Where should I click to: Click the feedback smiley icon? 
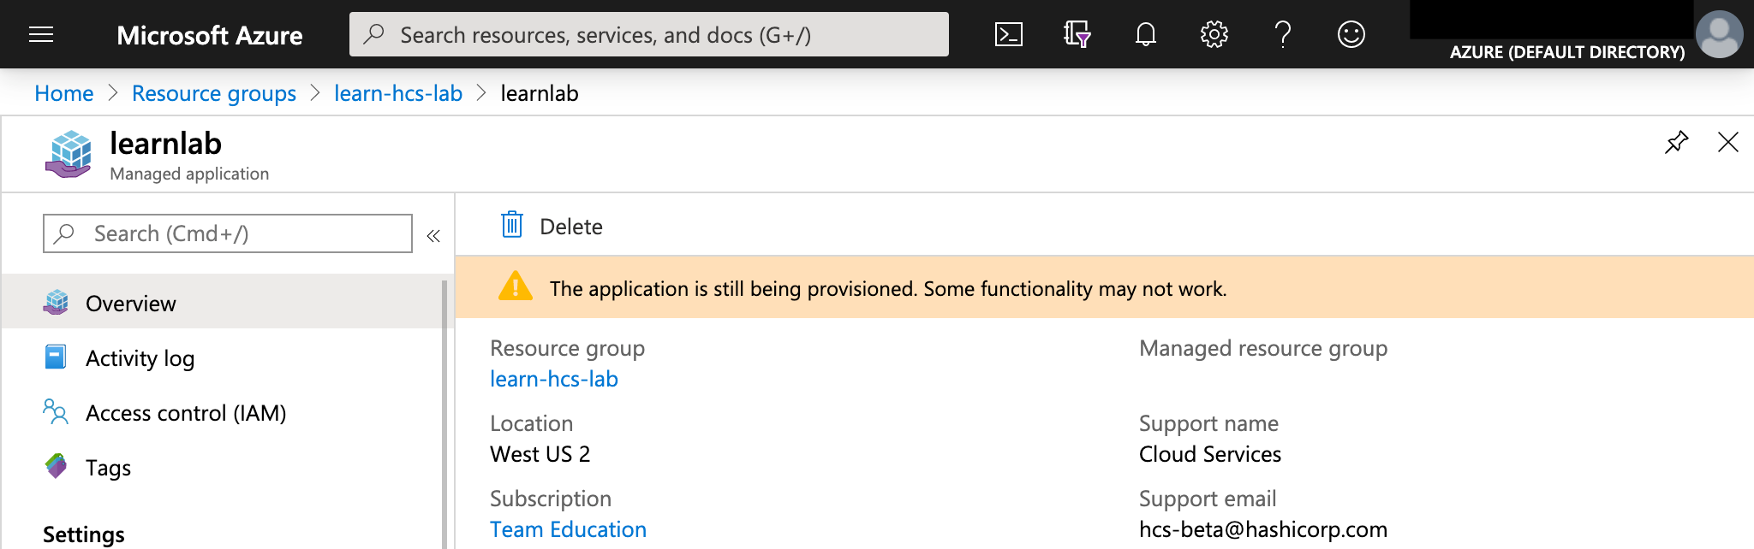pos(1351,34)
